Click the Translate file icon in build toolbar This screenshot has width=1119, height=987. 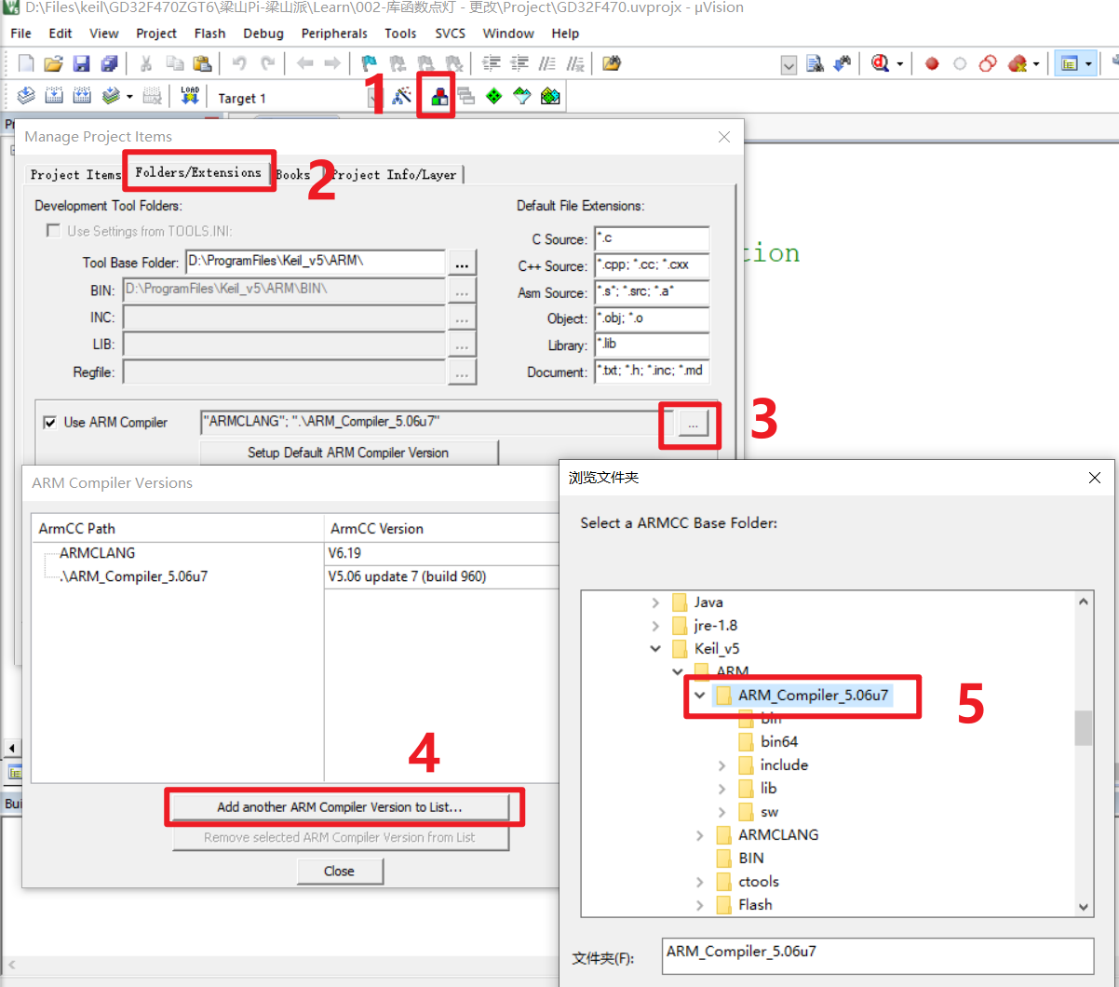pyautogui.click(x=26, y=96)
